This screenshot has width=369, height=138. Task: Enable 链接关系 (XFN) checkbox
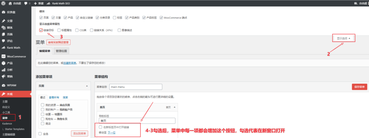click(x=92, y=30)
